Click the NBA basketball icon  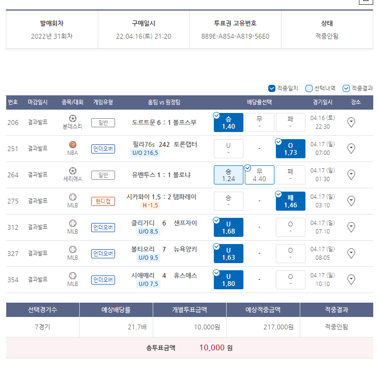pos(73,145)
